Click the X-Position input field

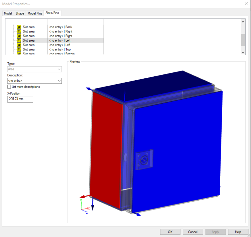pos(20,99)
